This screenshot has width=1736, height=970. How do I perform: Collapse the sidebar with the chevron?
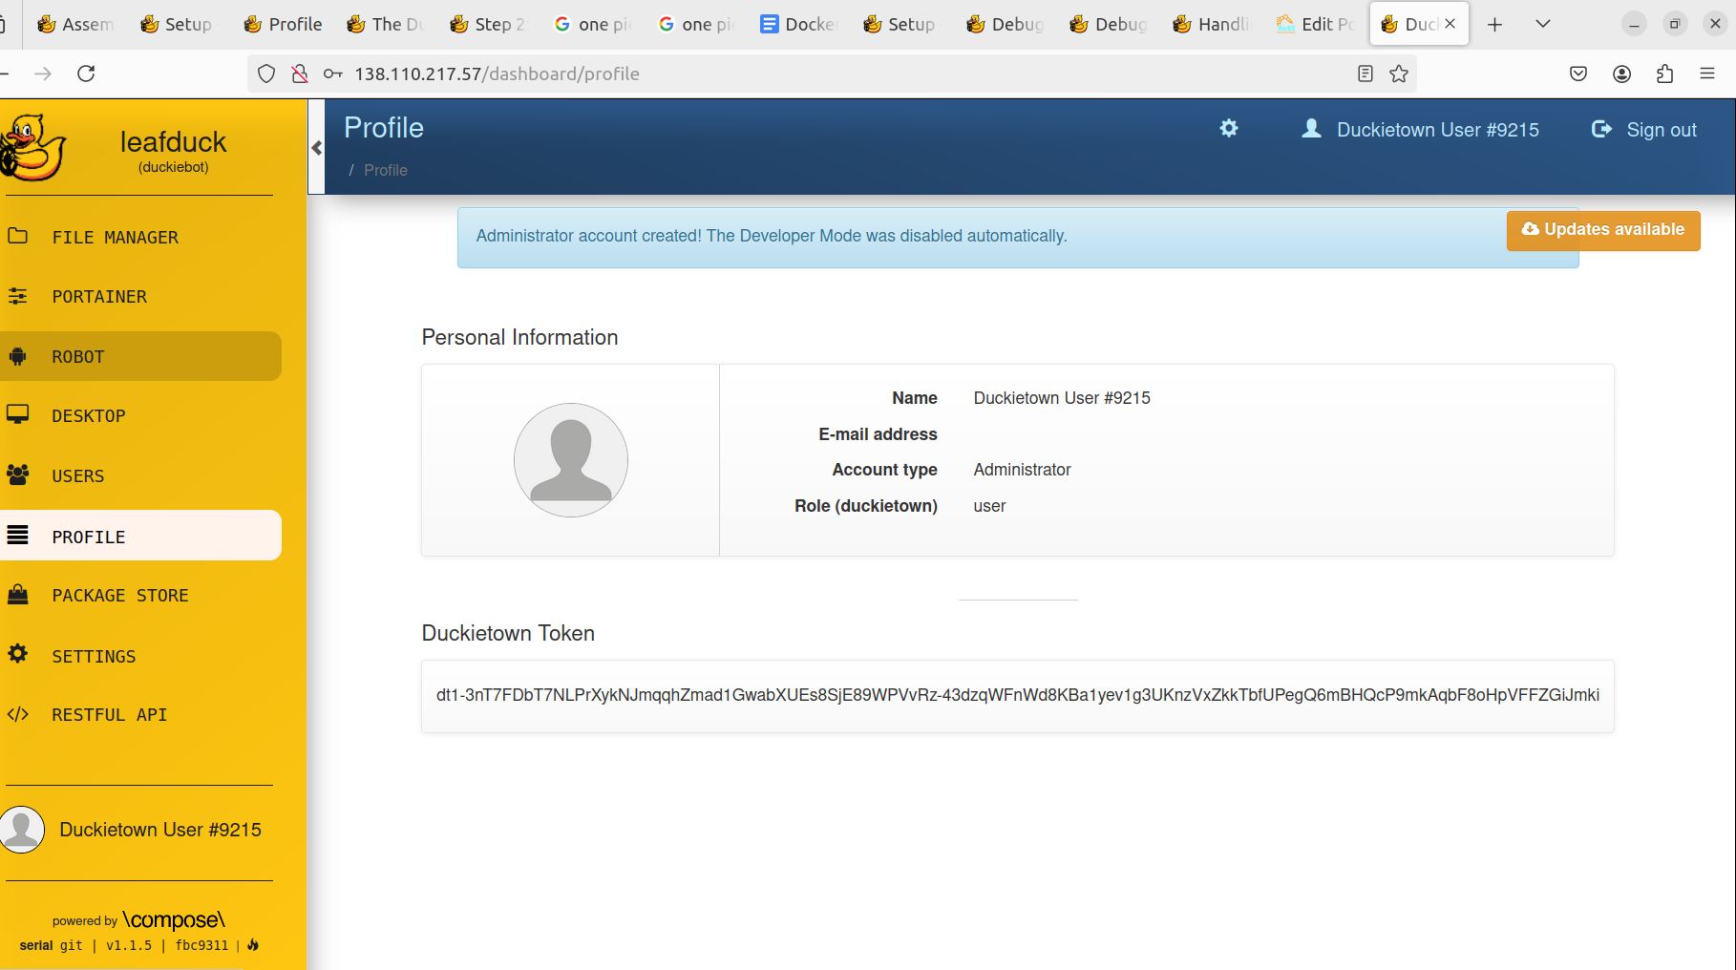point(316,148)
